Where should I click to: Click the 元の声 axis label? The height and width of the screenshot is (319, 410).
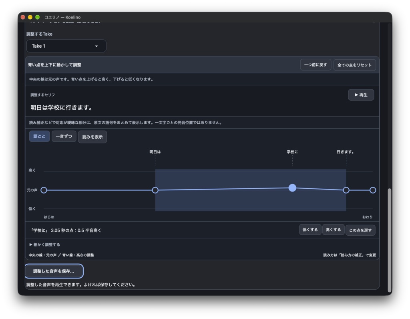32,190
